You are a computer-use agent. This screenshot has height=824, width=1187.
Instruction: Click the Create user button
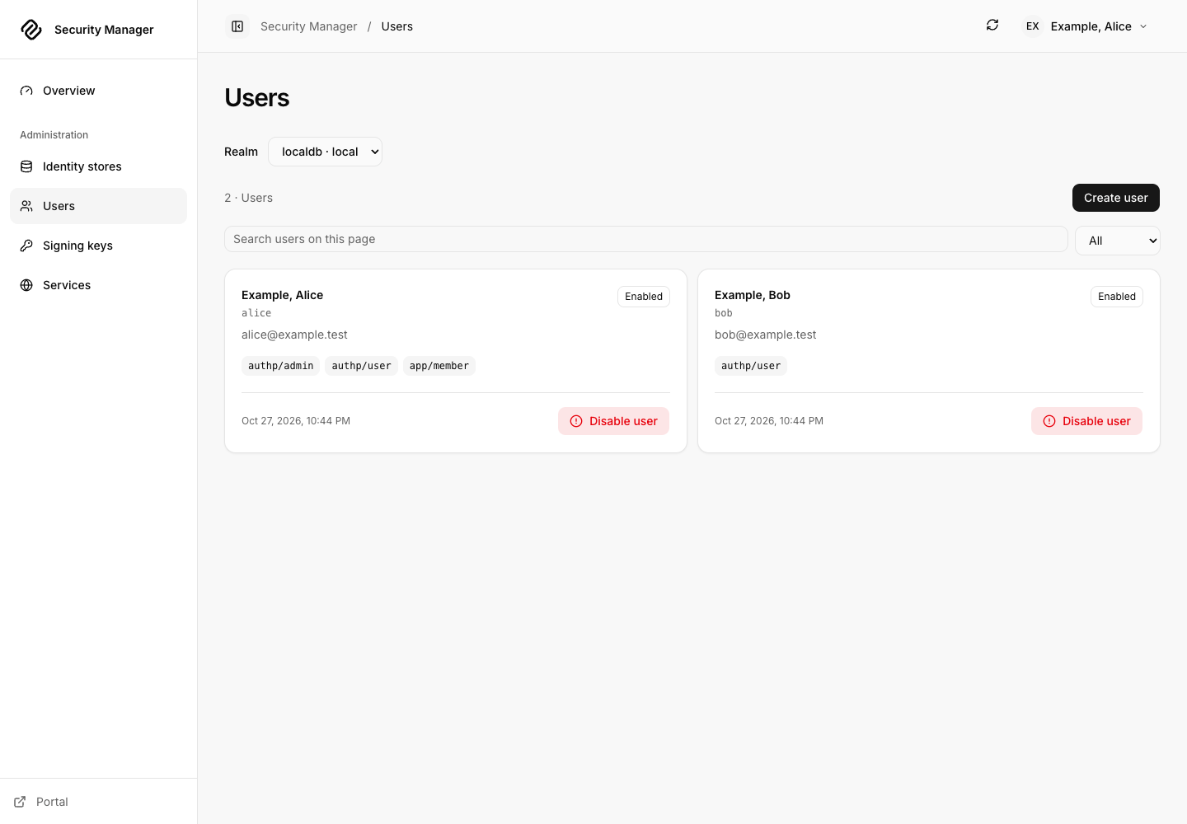pyautogui.click(x=1116, y=198)
